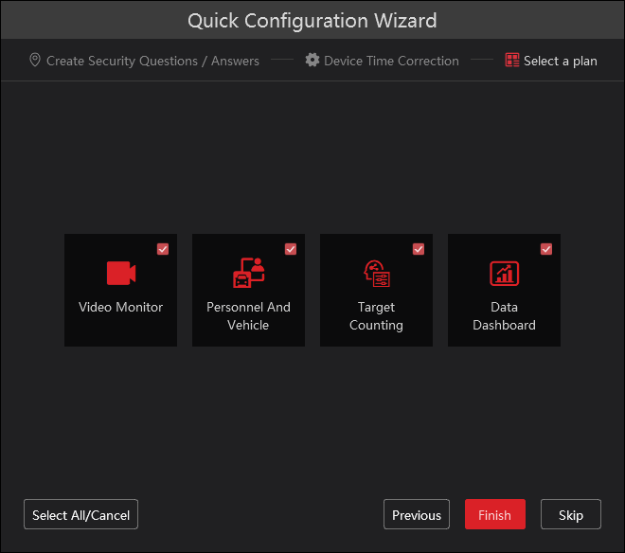Uncheck the Video Monitor checkbox

click(163, 249)
